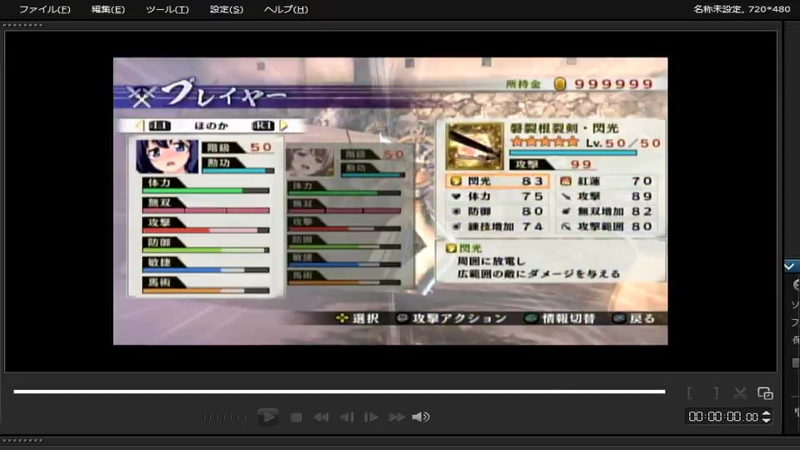Click the 閃光 83 stat row
The image size is (800, 450).
tap(497, 181)
